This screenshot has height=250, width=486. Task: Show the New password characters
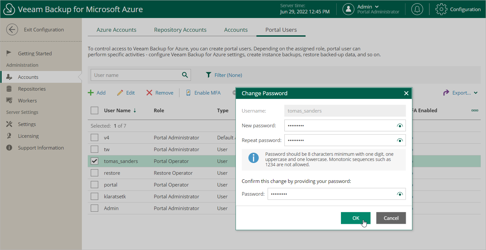pos(400,126)
